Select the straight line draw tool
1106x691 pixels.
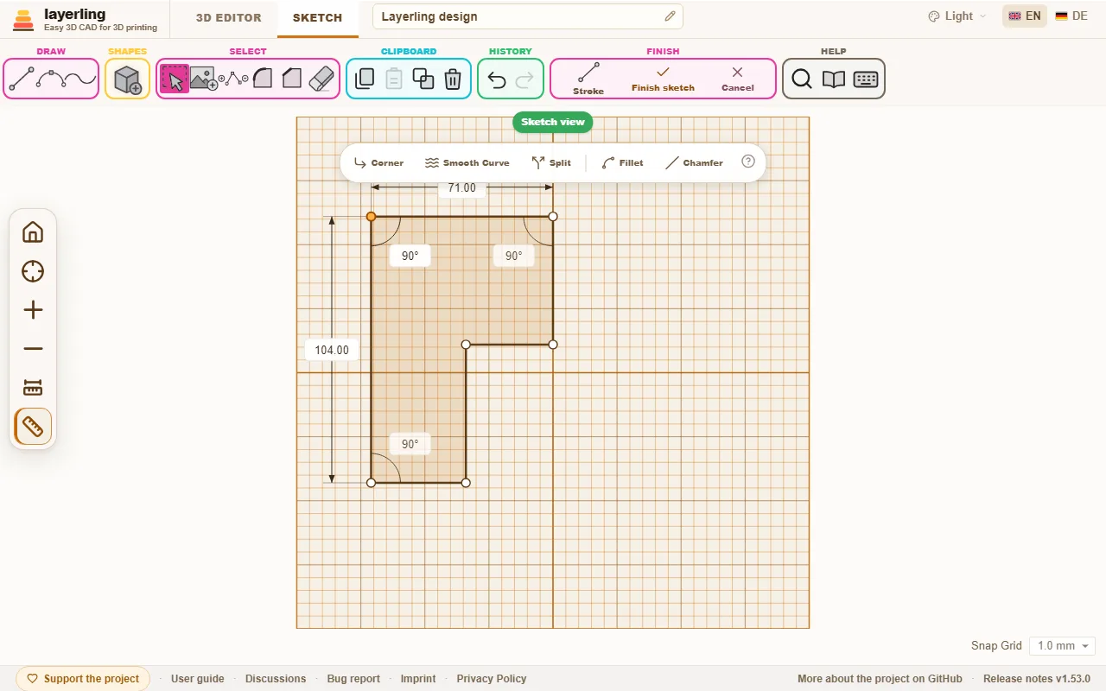(x=22, y=79)
